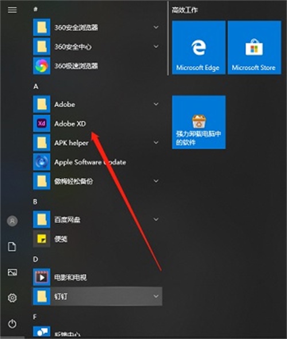Open the 便笺 sticky notes icon
Viewport: 287px width, 339px height.
[x=42, y=238]
